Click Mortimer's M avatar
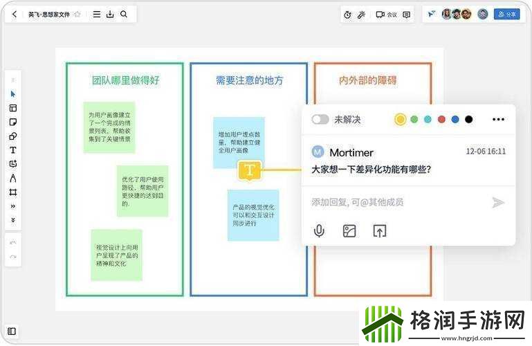This screenshot has height=346, width=532. point(318,152)
